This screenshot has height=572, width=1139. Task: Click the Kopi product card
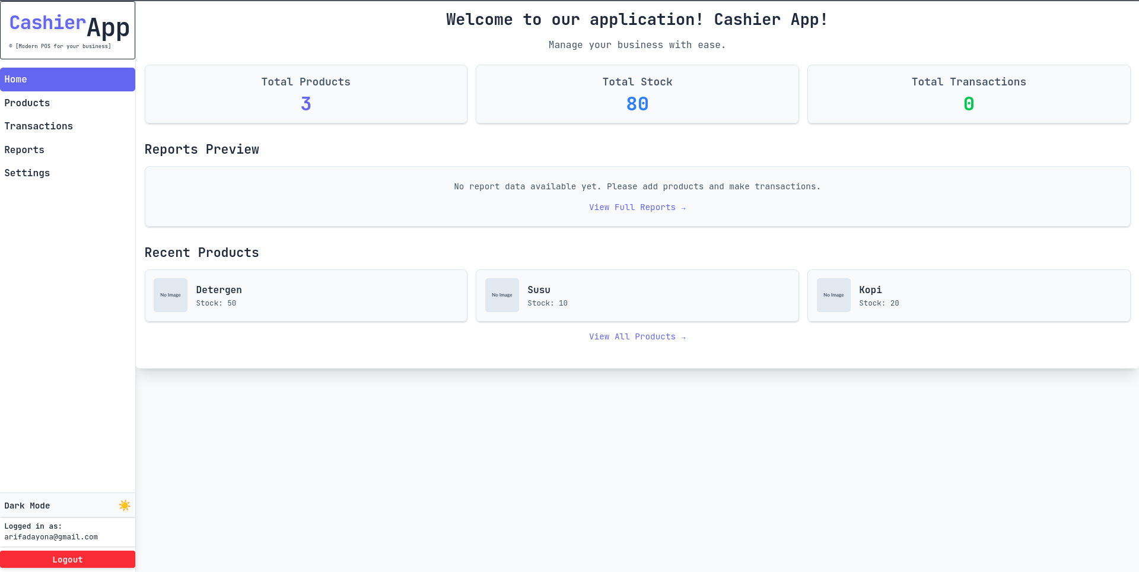click(969, 295)
